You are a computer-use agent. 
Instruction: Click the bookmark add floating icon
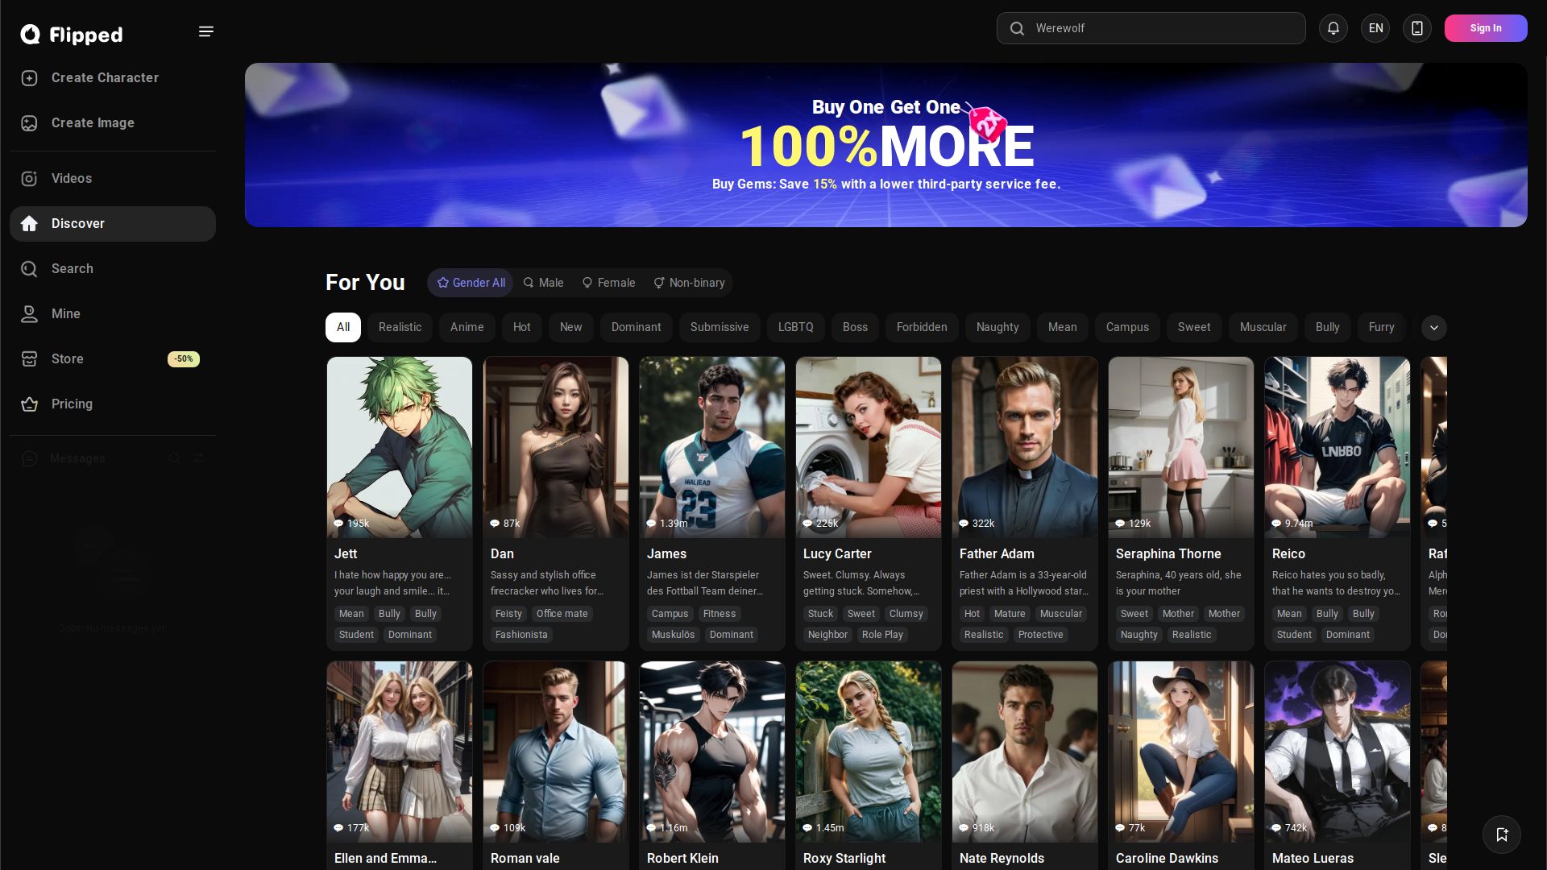[1502, 835]
